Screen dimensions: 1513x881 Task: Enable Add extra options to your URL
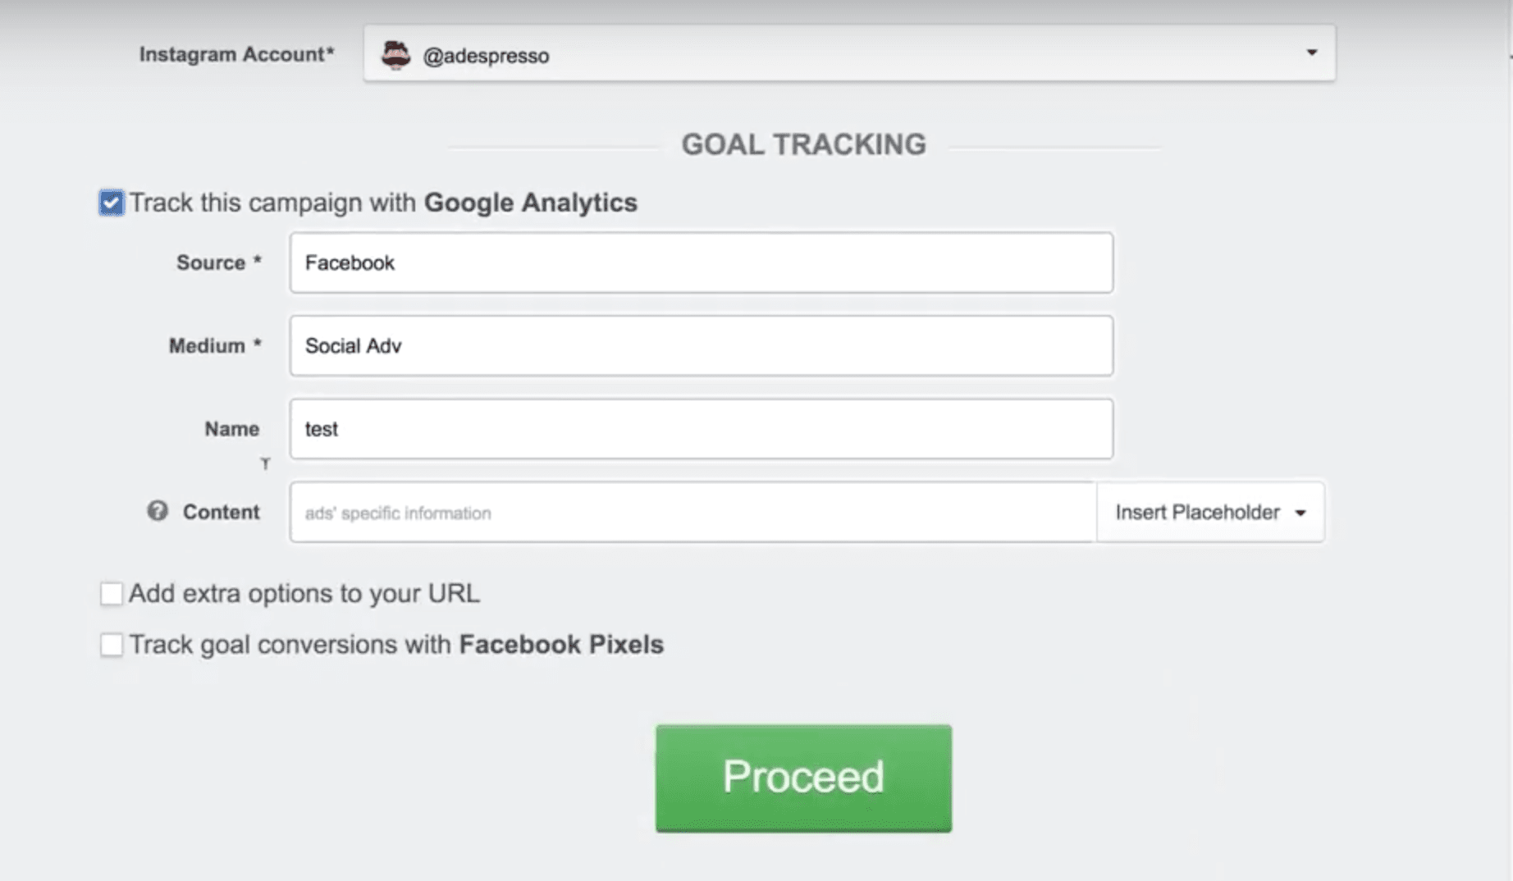pyautogui.click(x=112, y=594)
